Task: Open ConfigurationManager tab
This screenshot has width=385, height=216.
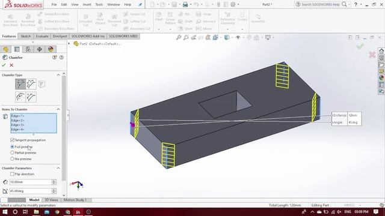Action: [x=28, y=49]
